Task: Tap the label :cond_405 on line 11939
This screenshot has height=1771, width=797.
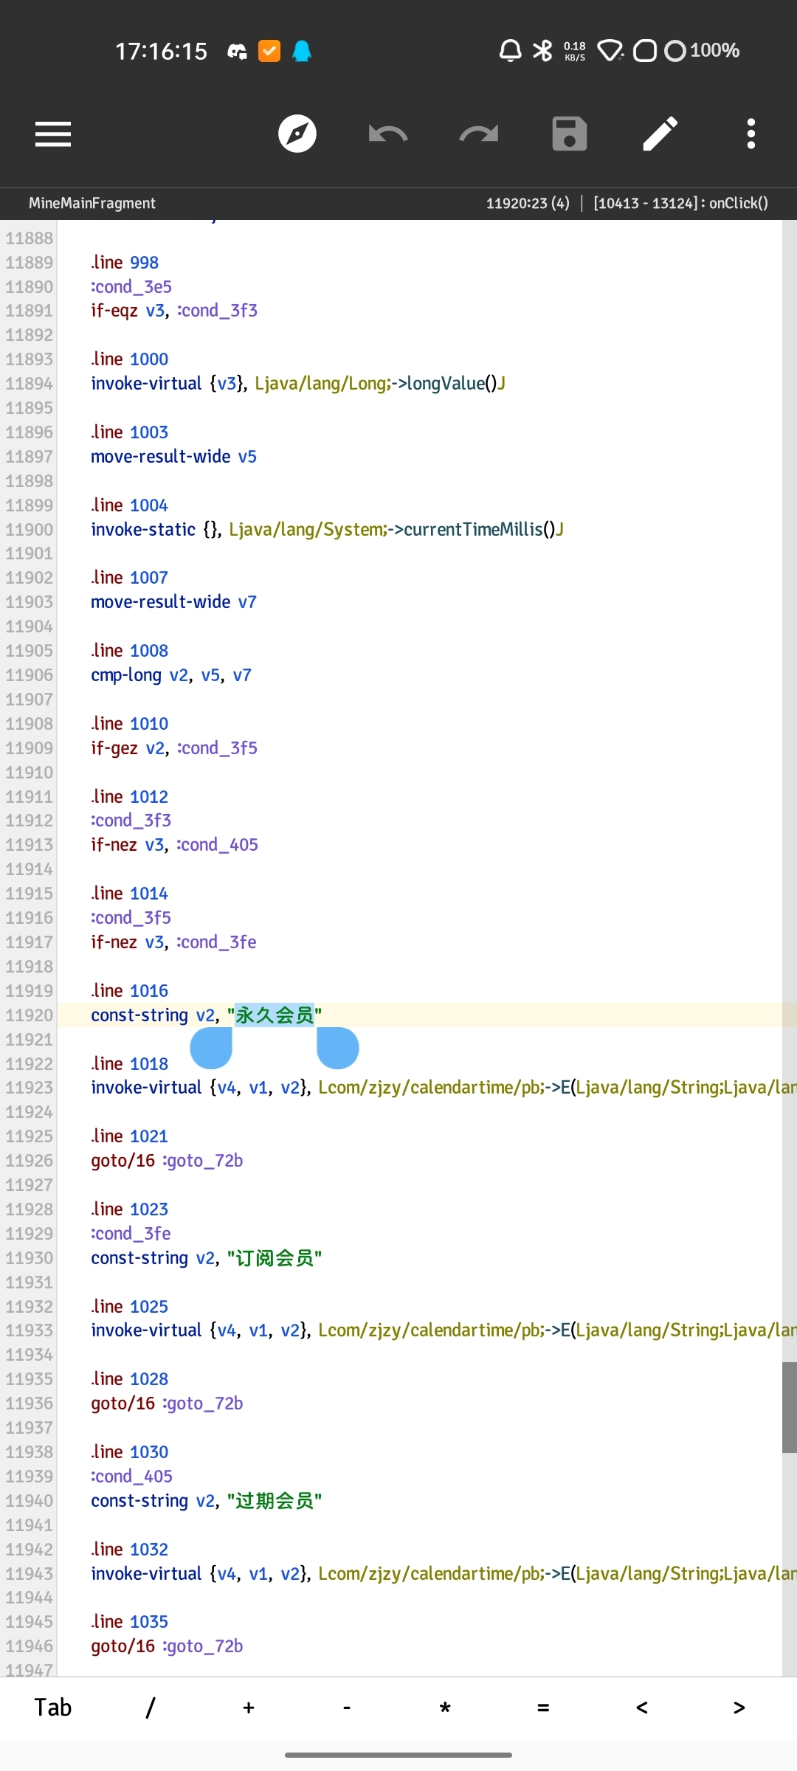Action: point(131,1477)
